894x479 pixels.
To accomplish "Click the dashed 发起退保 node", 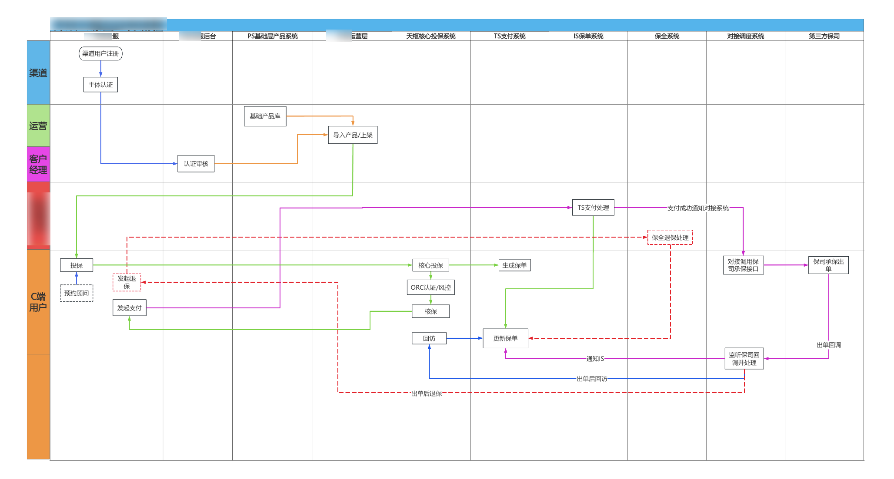I will (x=127, y=282).
